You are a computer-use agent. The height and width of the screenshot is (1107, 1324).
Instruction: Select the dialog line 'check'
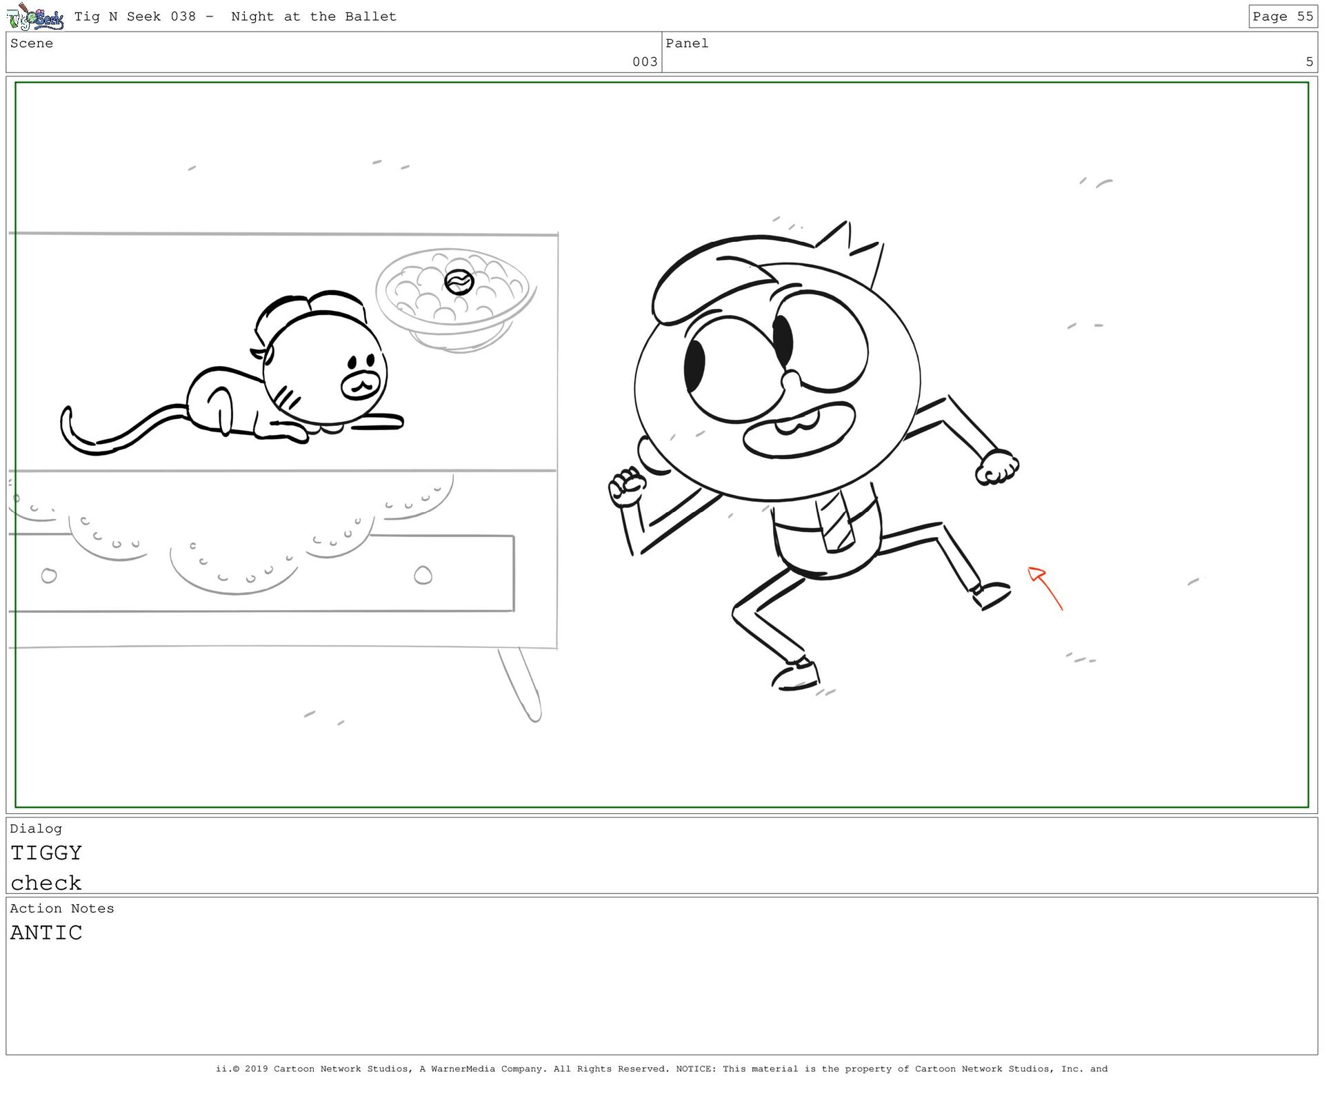point(46,883)
